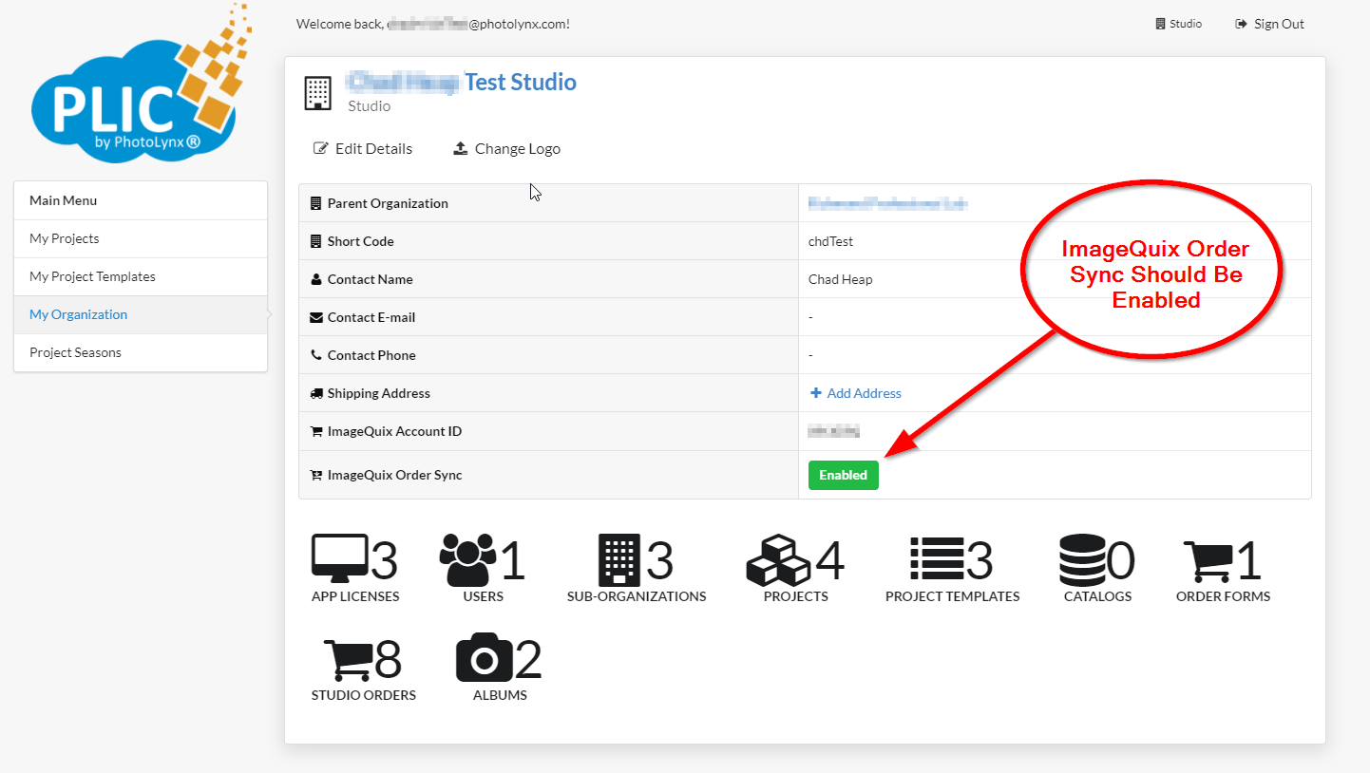This screenshot has width=1370, height=773.
Task: Click the Studio subtitle under the title
Action: [x=370, y=106]
